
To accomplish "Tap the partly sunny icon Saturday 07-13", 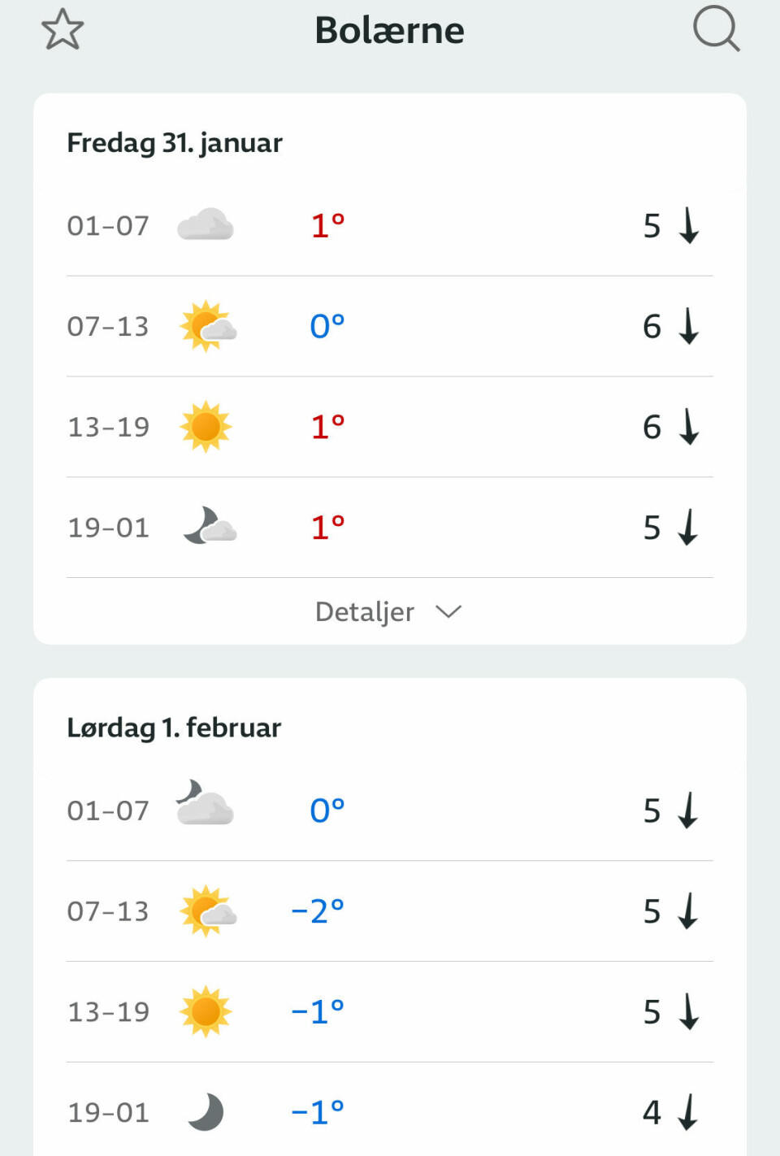I will pyautogui.click(x=207, y=910).
